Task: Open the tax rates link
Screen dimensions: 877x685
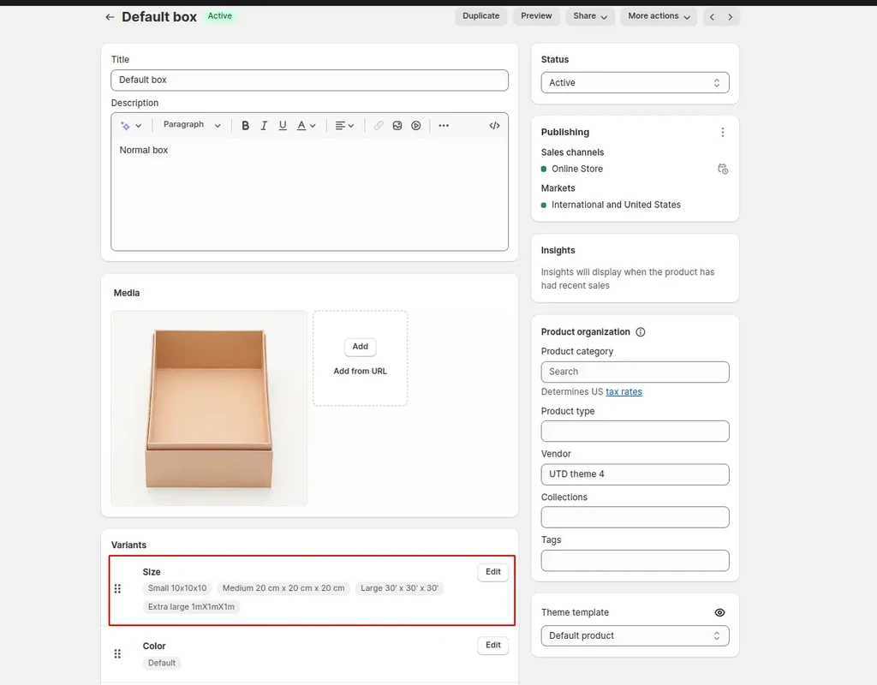Action: (x=623, y=392)
